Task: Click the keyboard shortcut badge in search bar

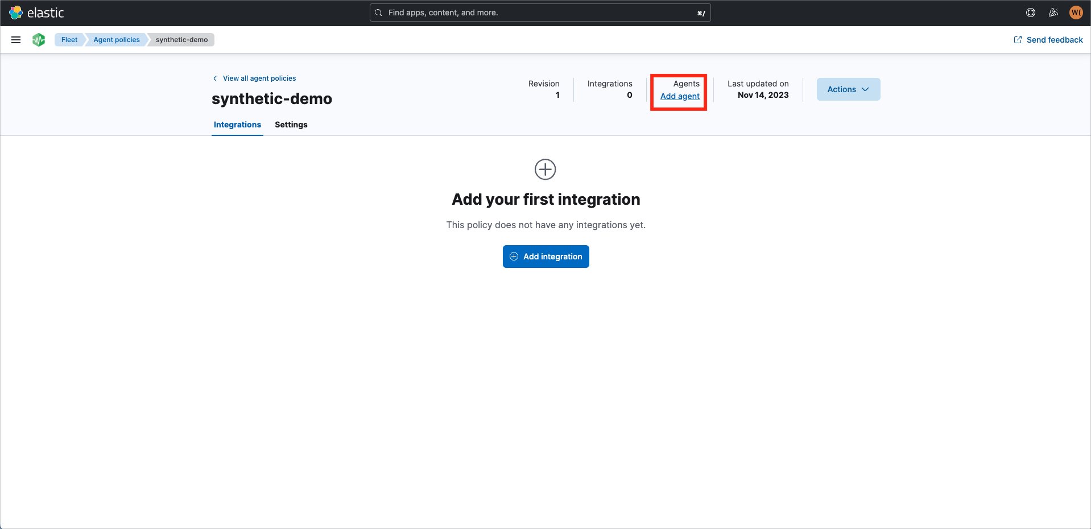Action: pos(701,13)
